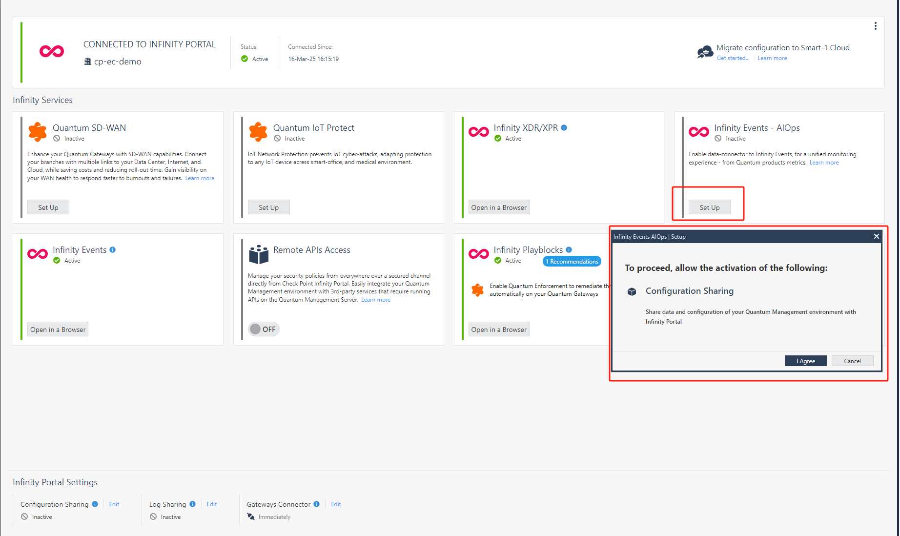This screenshot has width=900, height=536.
Task: Toggle Remote APIs Access switch on
Action: pos(264,330)
